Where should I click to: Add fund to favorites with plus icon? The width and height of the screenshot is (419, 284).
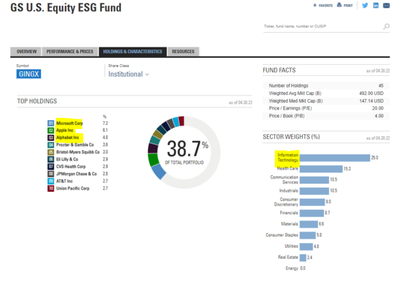(315, 6)
